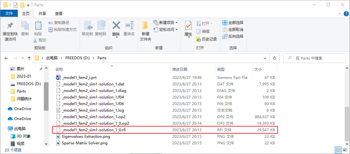
Task: Select 图片 in navigation pane
Action: click(21, 69)
